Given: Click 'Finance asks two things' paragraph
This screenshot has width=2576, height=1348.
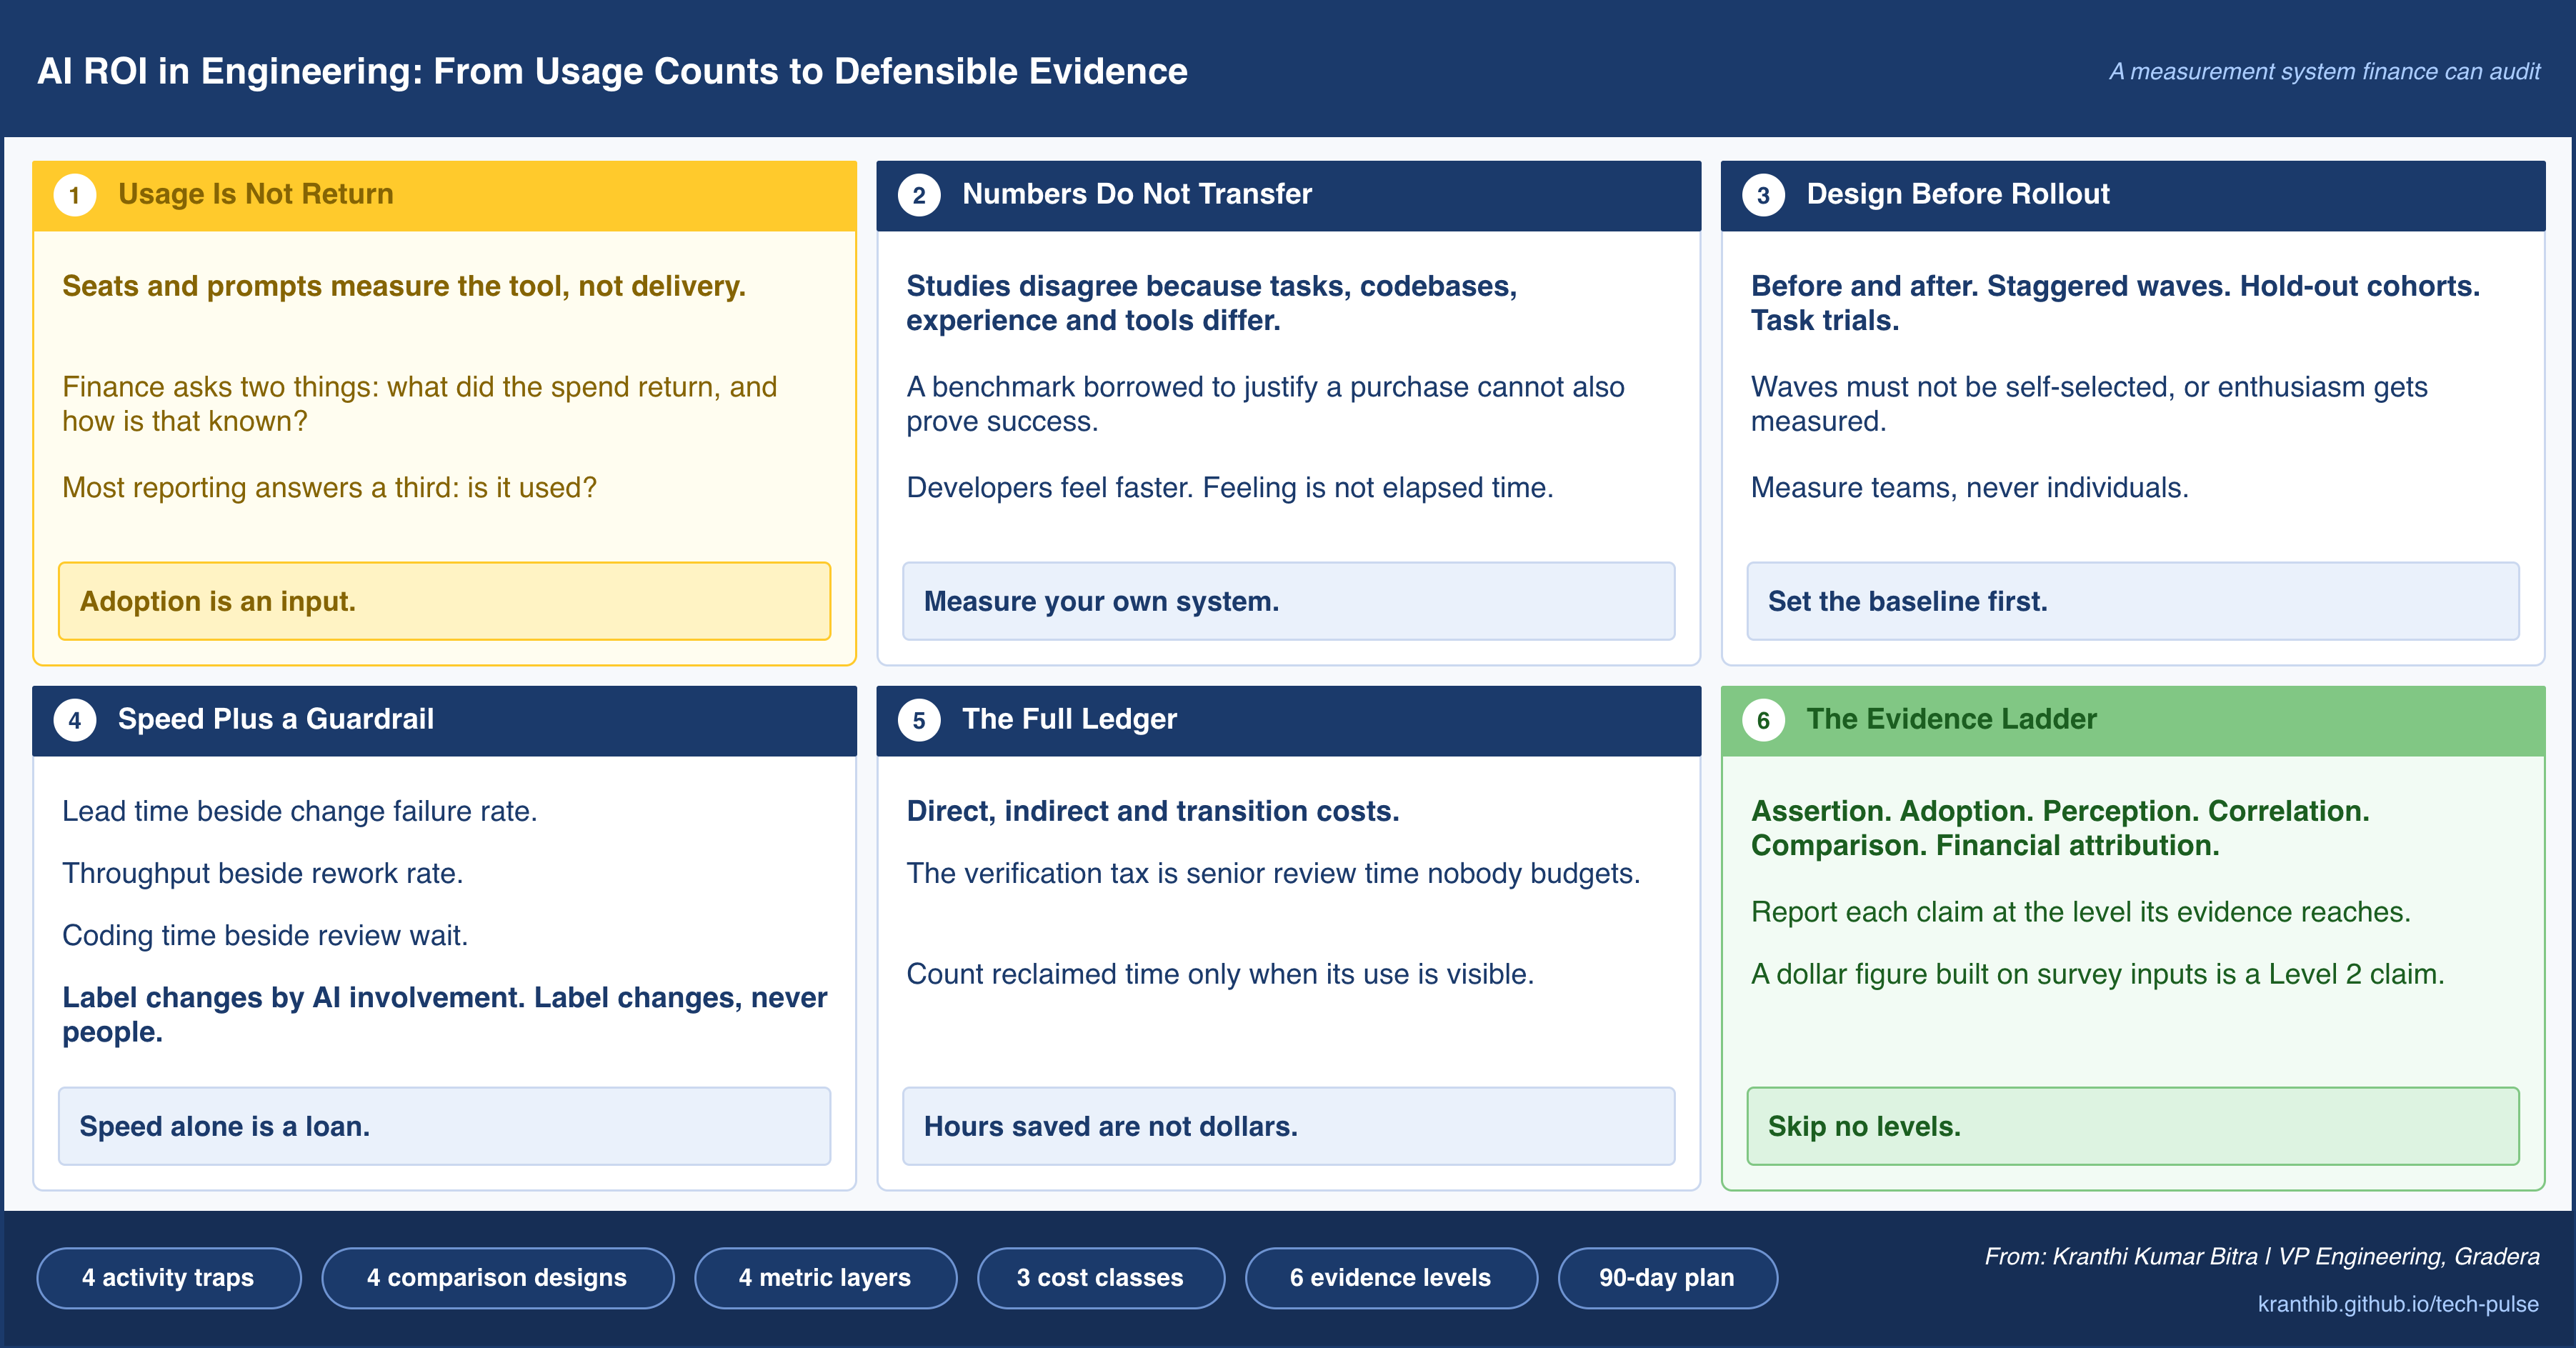Looking at the screenshot, I should (419, 404).
